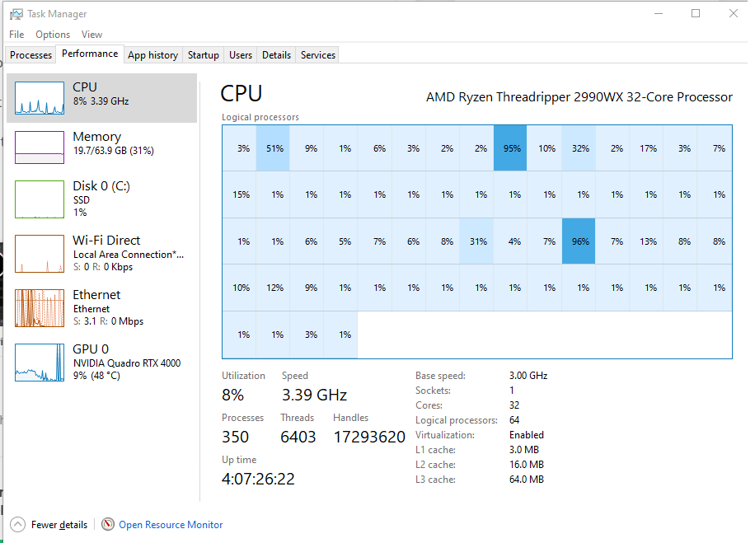Viewport: 755px width, 543px height.
Task: Click the processor cell showing 13%
Action: (x=647, y=241)
